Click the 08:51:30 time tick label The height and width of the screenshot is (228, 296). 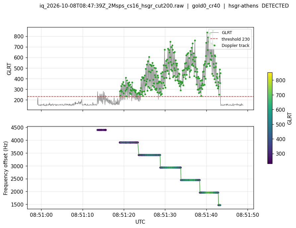coord(165,215)
